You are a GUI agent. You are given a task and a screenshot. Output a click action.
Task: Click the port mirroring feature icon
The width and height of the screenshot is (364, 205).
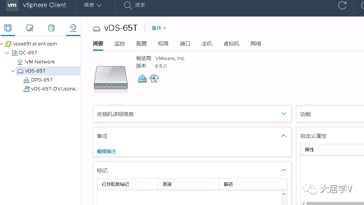coord(142,79)
